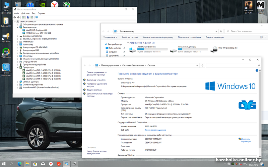
Task: Click the back arrow in Device Manager toolbar
Action: (x=15, y=17)
